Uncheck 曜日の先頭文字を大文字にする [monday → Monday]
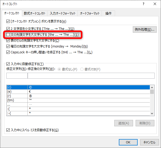Viewport: 161px width, 148px height. coord(8,46)
